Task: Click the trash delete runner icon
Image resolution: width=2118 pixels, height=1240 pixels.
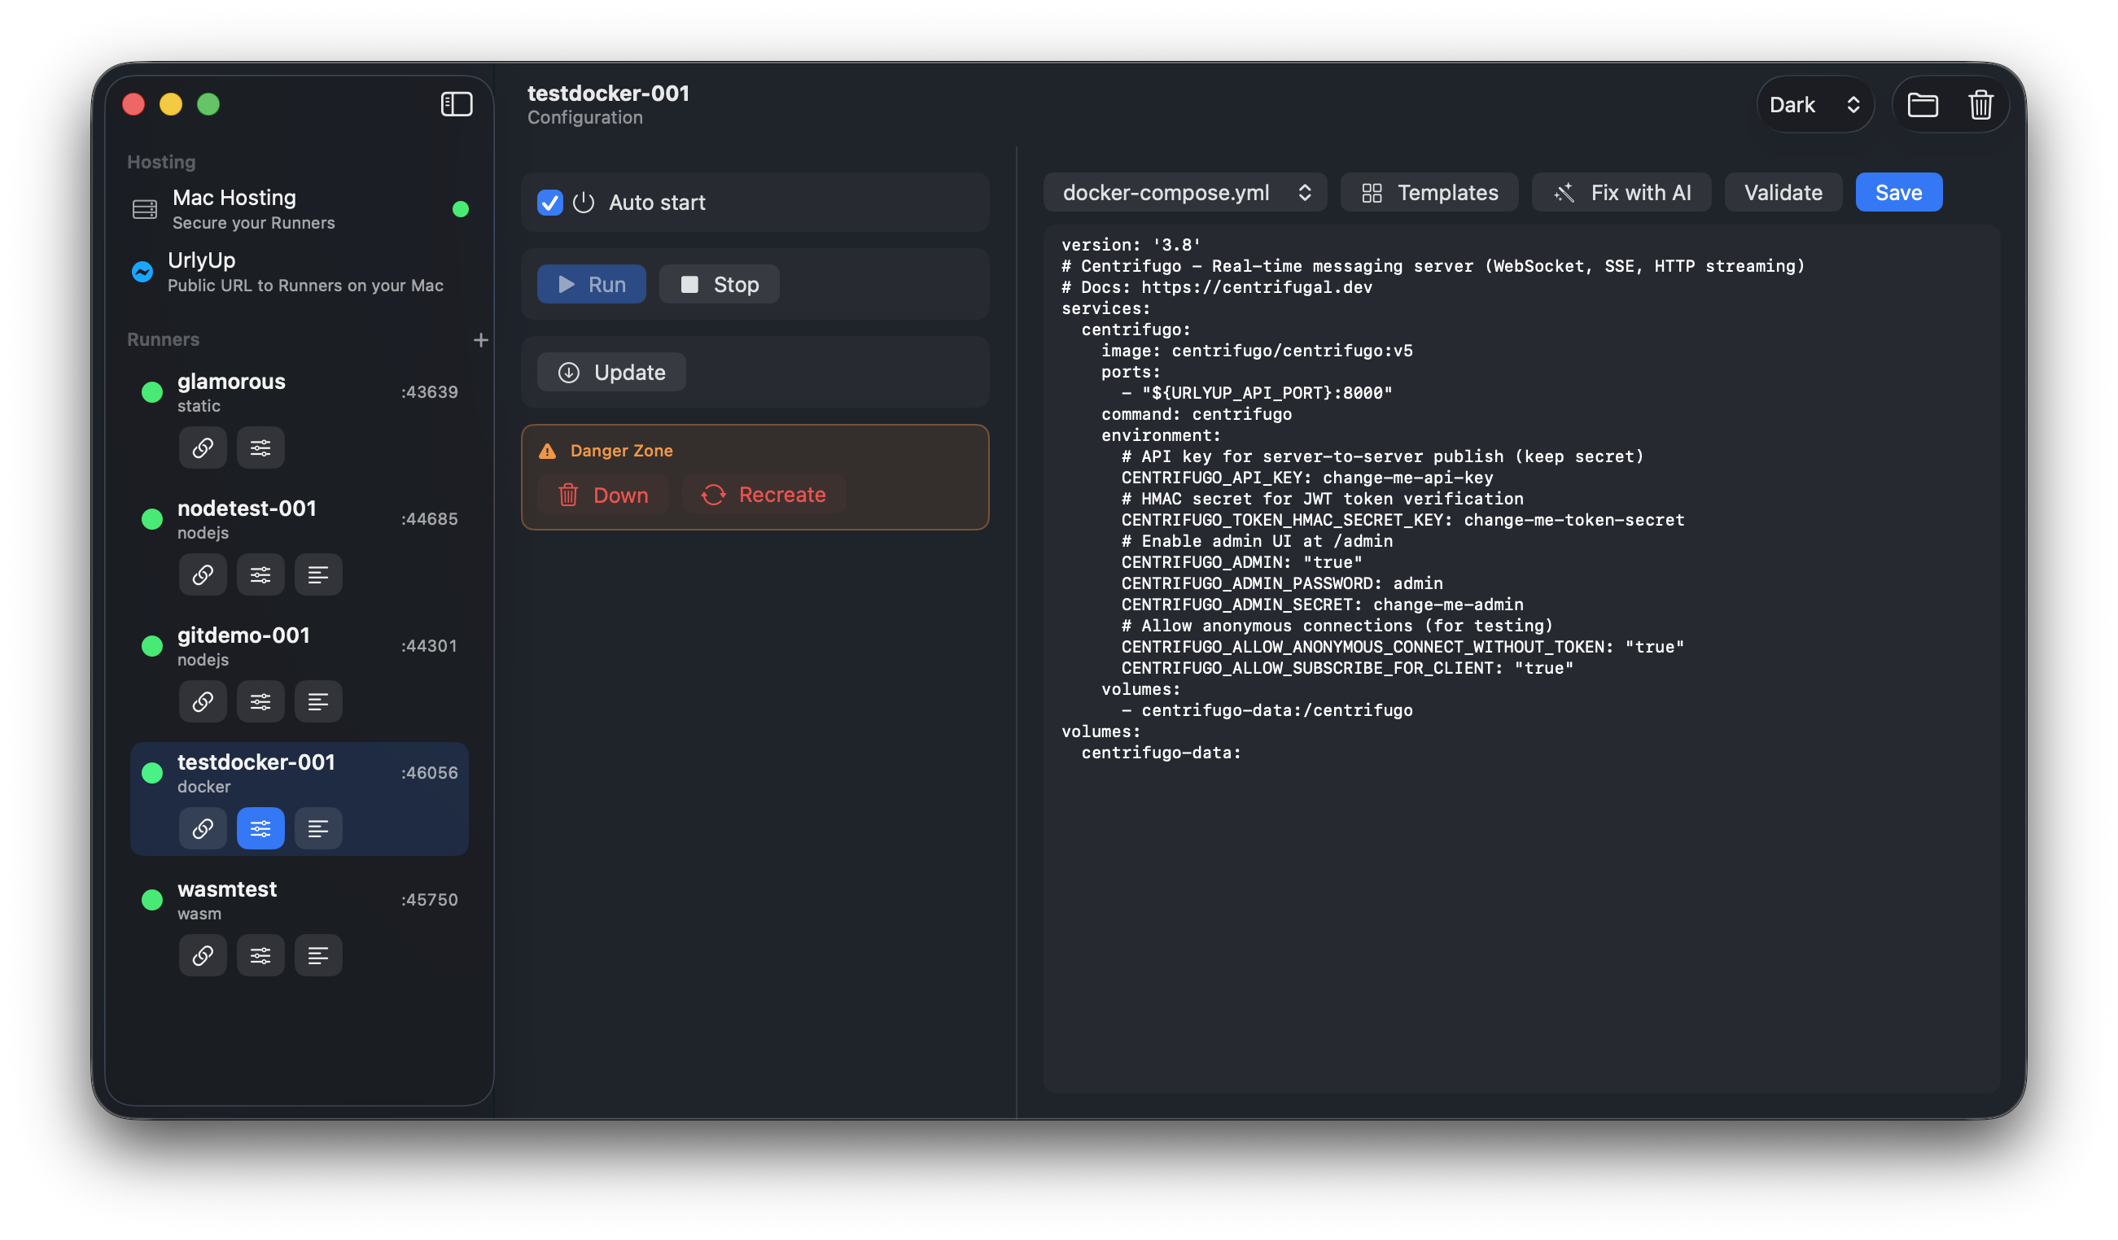Action: [1980, 105]
